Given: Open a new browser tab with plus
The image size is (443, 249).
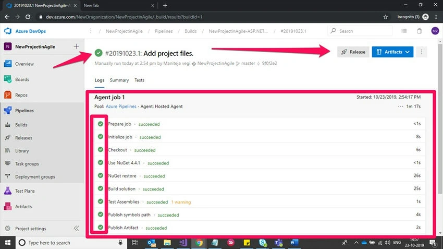Looking at the screenshot, I should [165, 5].
